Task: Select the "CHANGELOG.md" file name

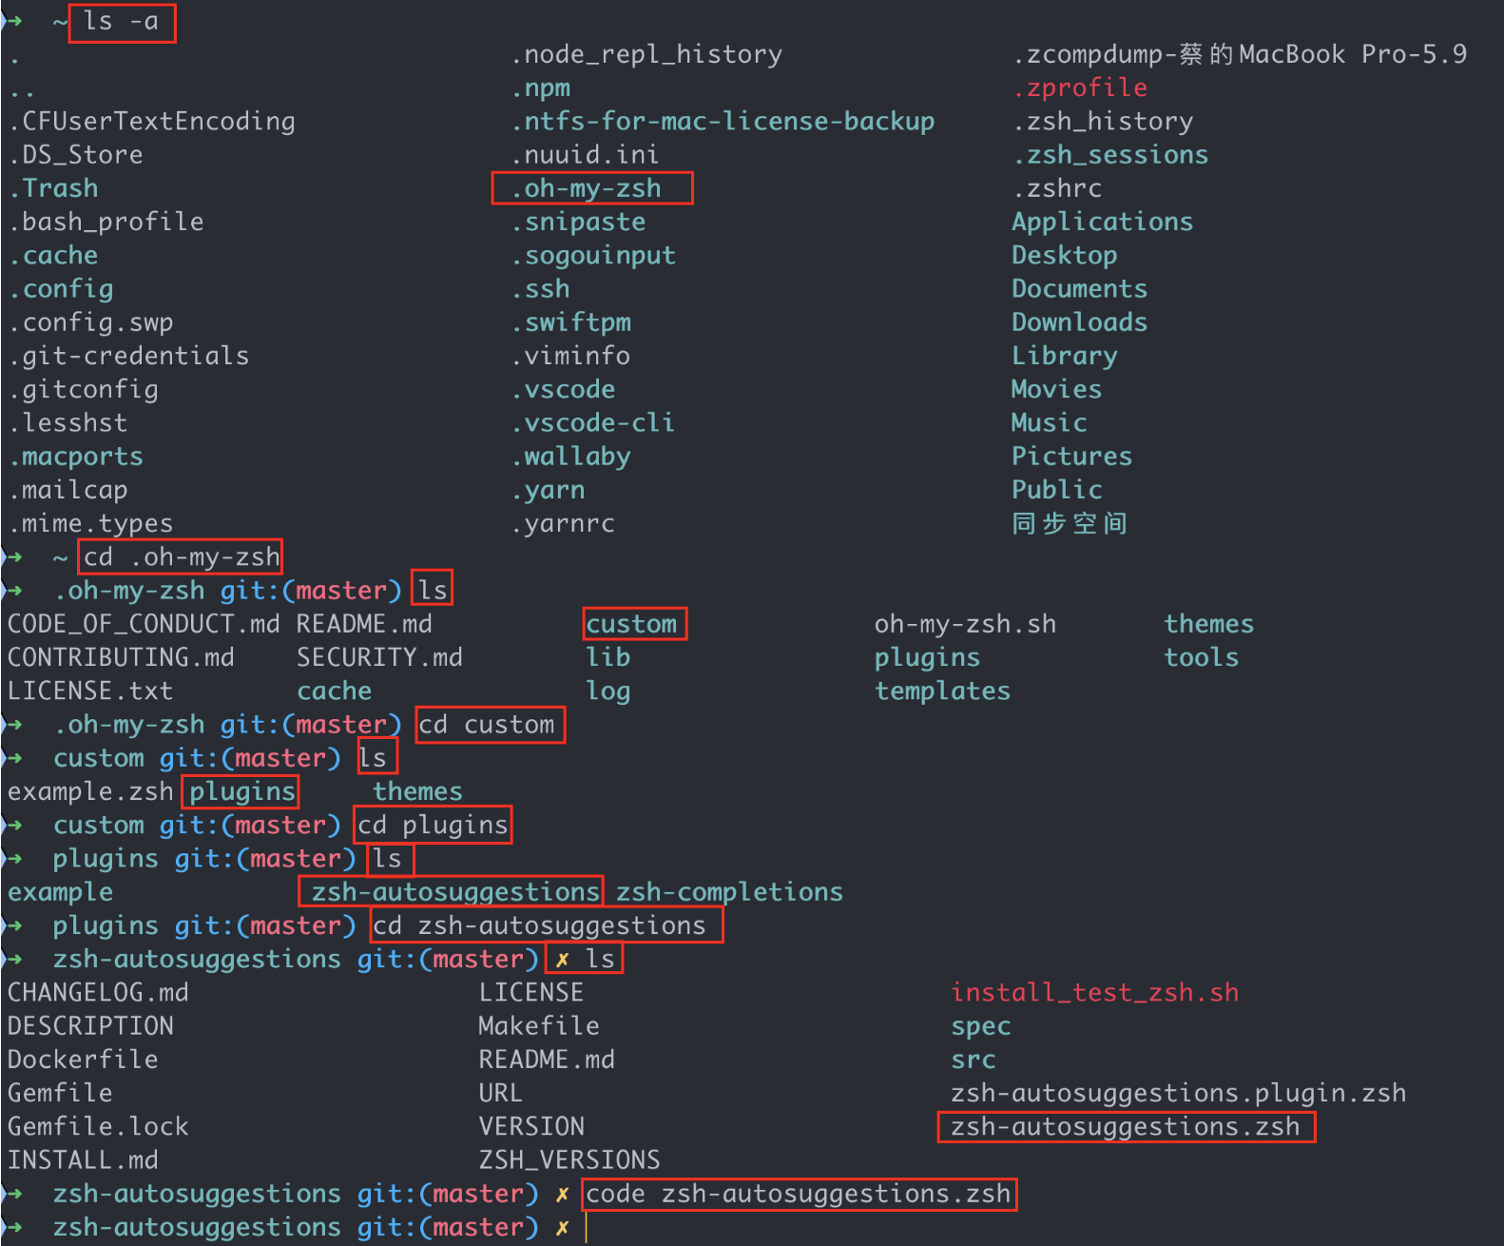Action: tap(99, 992)
